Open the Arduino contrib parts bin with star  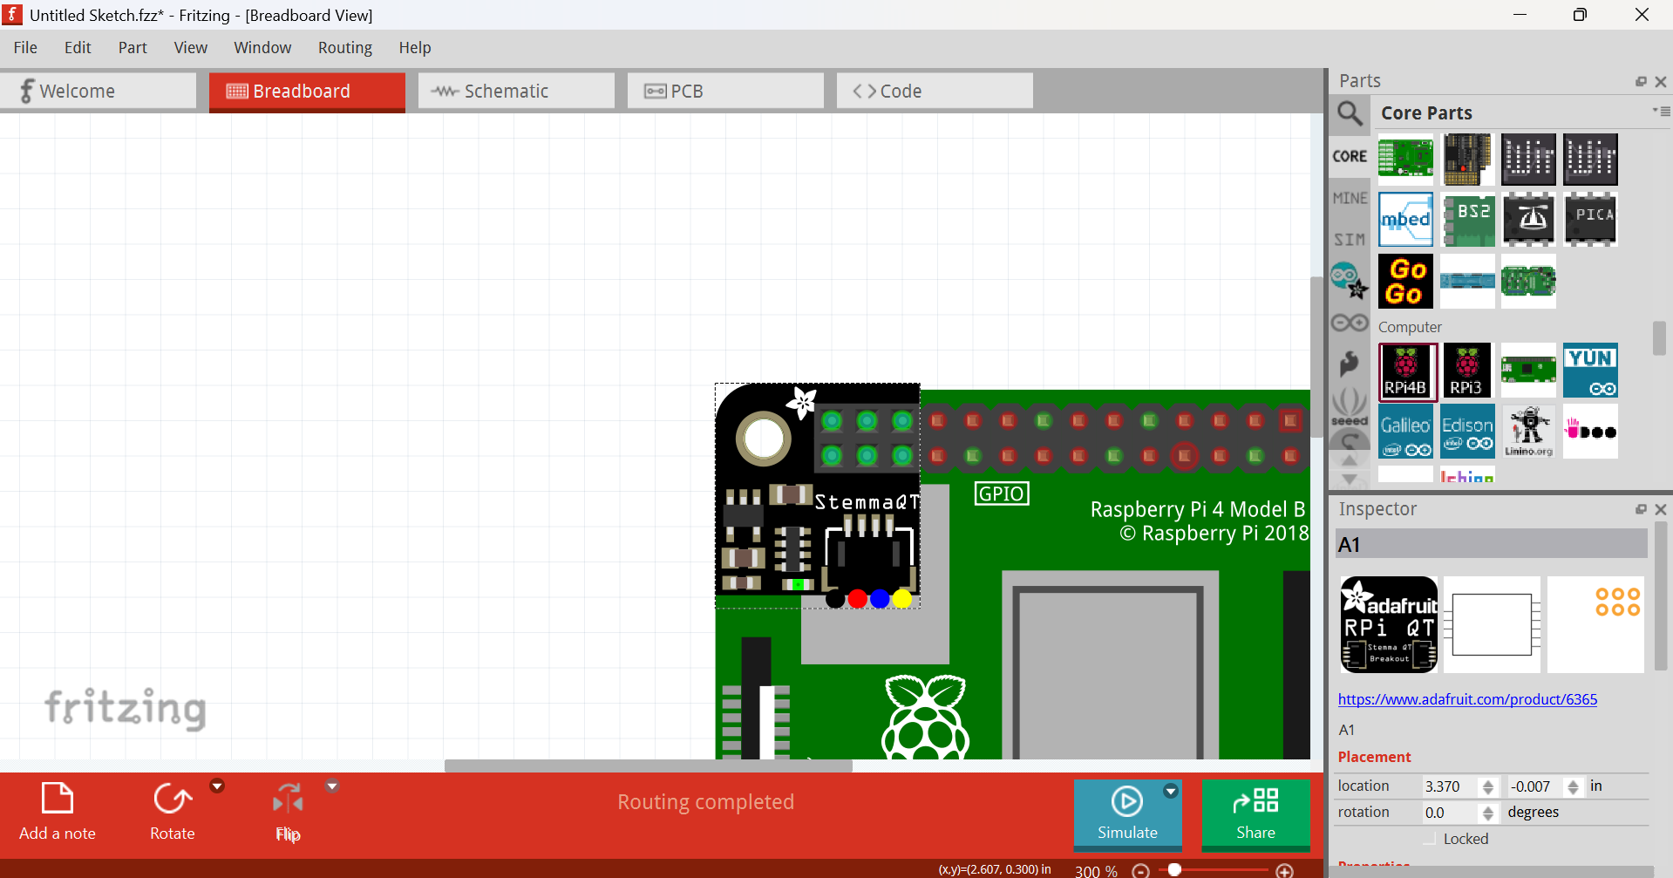[1350, 281]
